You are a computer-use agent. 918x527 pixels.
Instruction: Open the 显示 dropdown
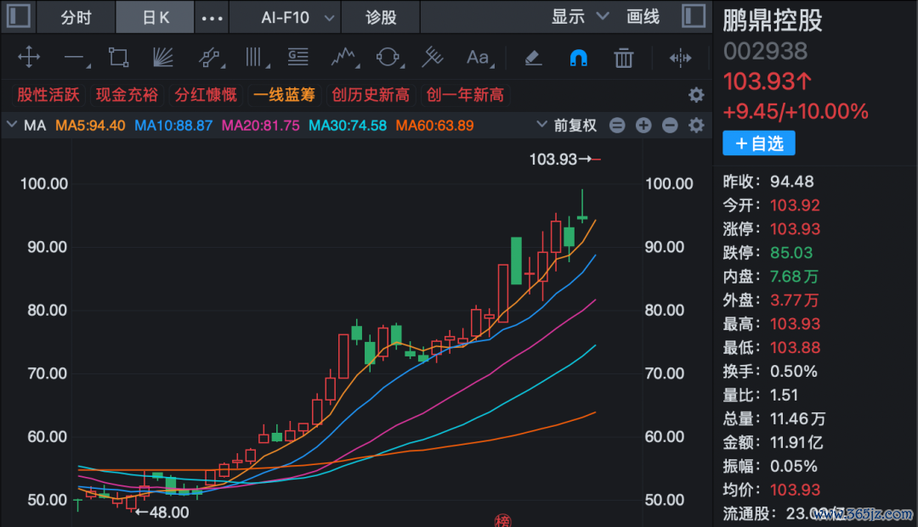tap(580, 16)
